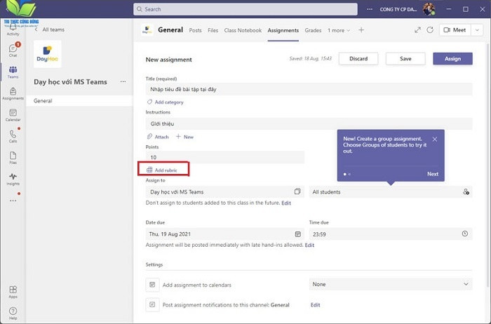The image size is (491, 324).
Task: Open the calendars dropdown showing None
Action: click(391, 284)
